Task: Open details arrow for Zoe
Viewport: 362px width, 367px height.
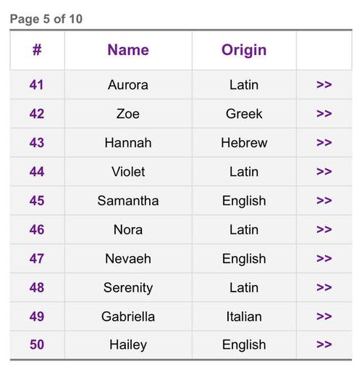Action: [324, 114]
